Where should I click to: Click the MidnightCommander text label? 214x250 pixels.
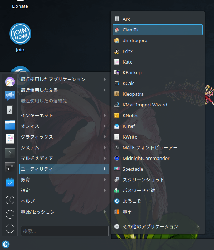[x=146, y=158]
